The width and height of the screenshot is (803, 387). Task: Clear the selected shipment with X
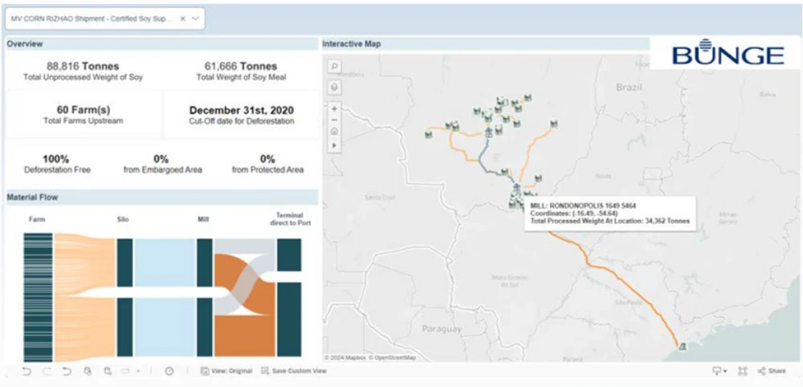click(182, 18)
